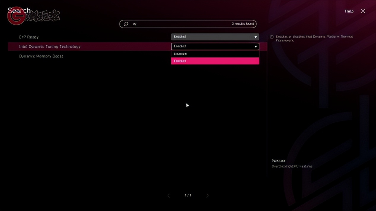Click the magnifier icon in the search bar
This screenshot has width=376, height=211.
(126, 24)
